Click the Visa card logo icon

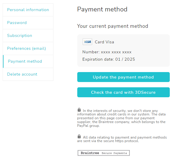click(x=87, y=42)
